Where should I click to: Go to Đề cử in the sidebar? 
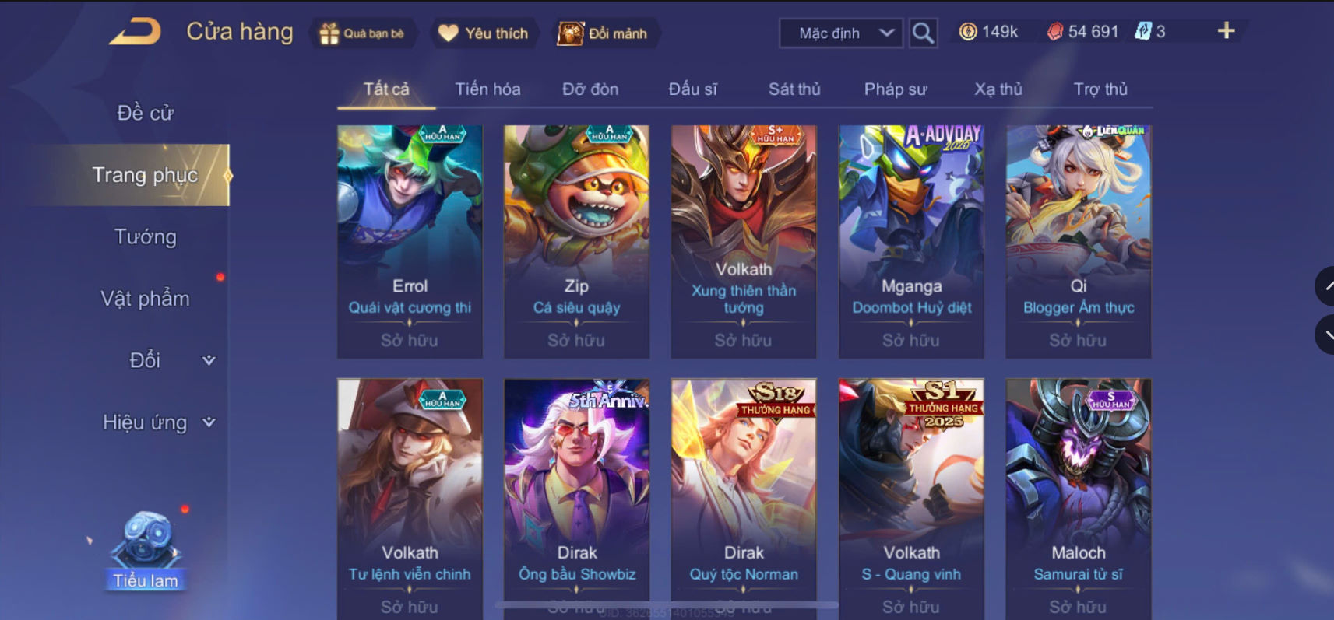(x=145, y=113)
